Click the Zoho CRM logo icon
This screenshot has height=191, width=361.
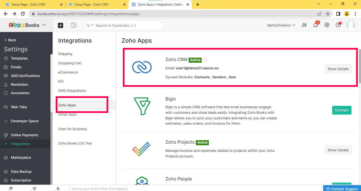click(142, 67)
